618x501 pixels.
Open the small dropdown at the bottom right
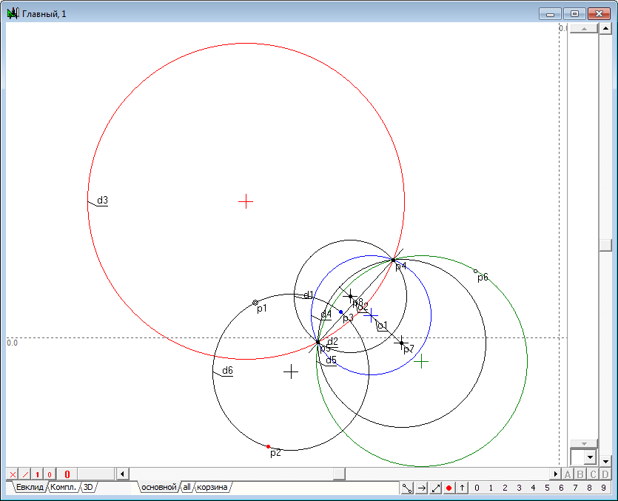point(590,457)
